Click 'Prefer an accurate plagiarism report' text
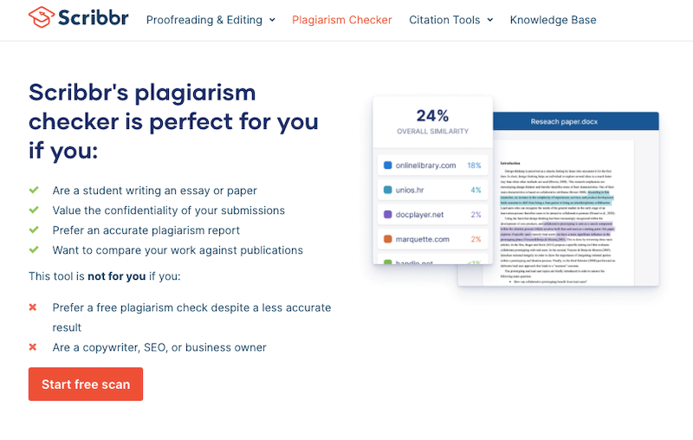This screenshot has height=440, width=693. (146, 230)
